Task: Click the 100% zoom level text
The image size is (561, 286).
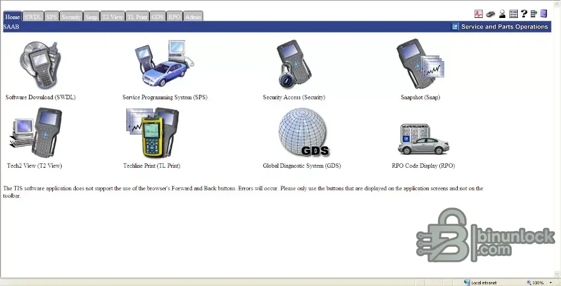Action: (538, 283)
